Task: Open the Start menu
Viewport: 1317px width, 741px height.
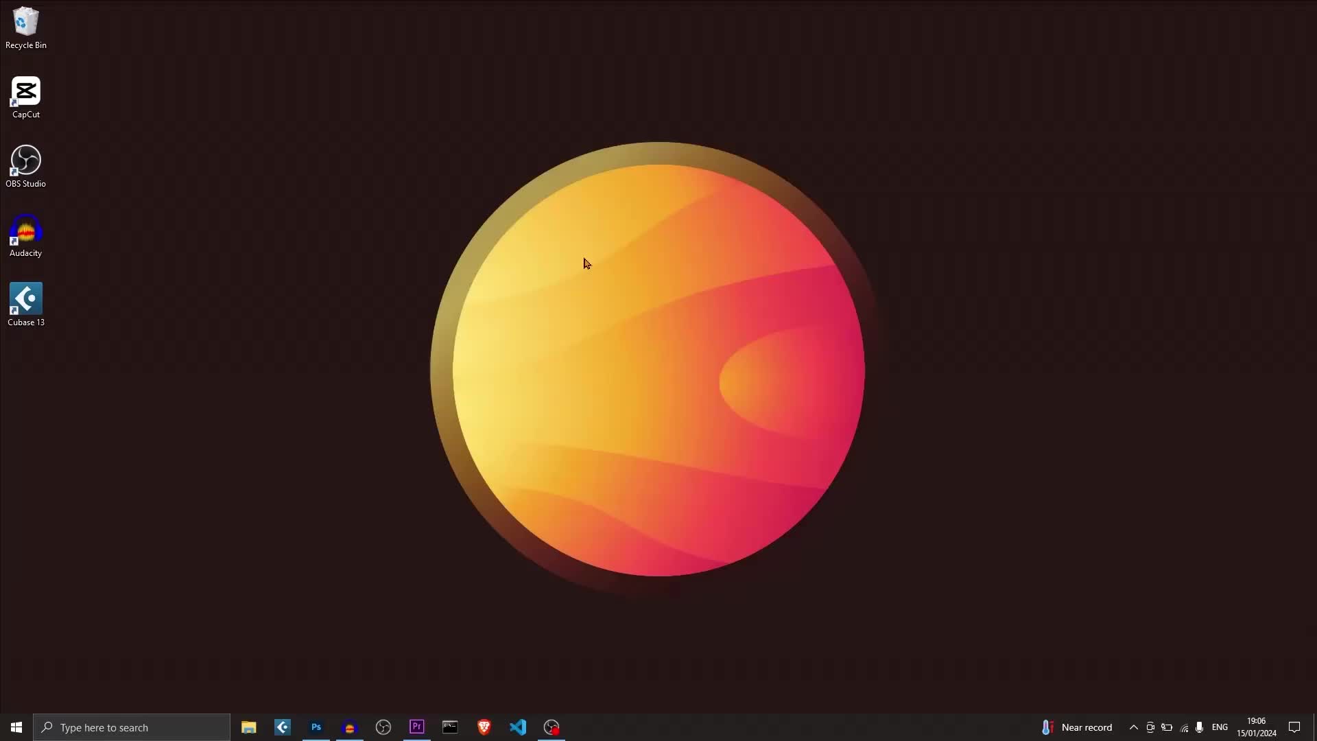Action: click(x=16, y=727)
